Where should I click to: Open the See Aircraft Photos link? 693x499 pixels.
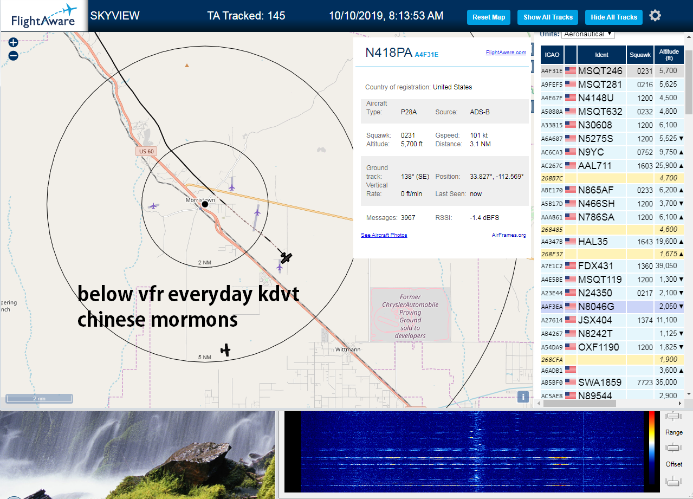(384, 235)
